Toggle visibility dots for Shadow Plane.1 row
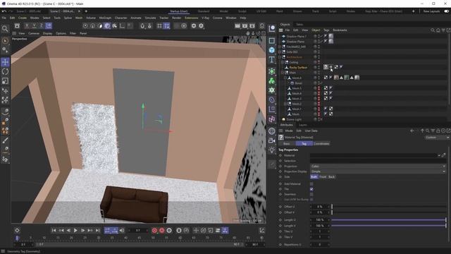Viewport: 451px width, 254px height. click(x=319, y=36)
